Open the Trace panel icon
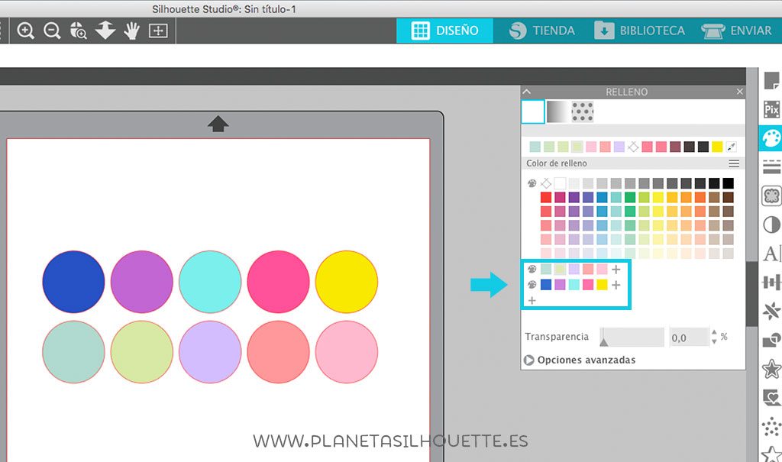The height and width of the screenshot is (462, 782). (771, 195)
